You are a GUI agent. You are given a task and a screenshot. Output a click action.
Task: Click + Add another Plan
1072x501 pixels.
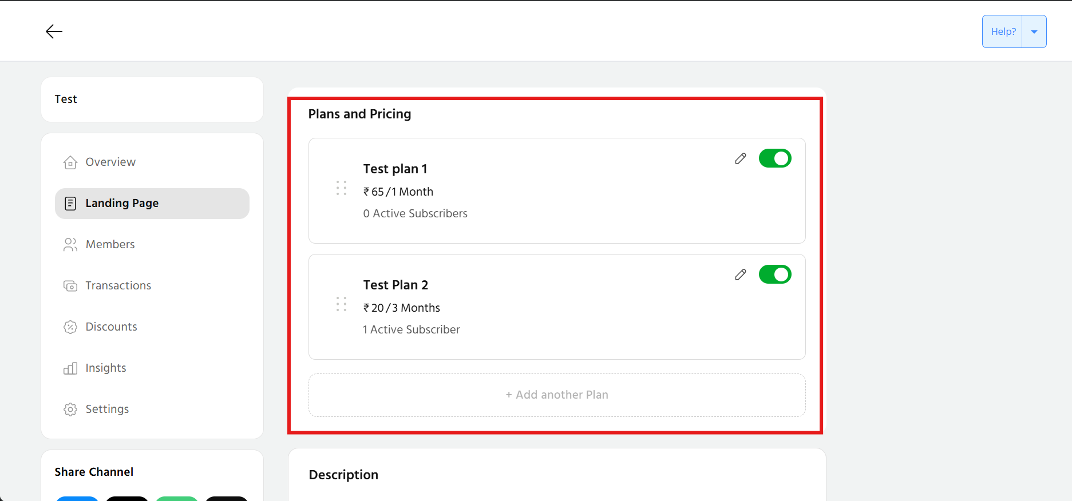556,395
